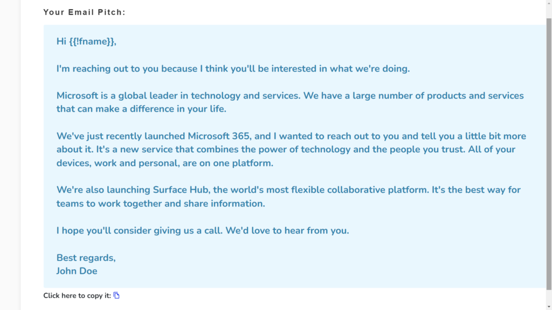Click the scrollbar down arrow
Viewport: 552px width, 310px height.
click(549, 307)
